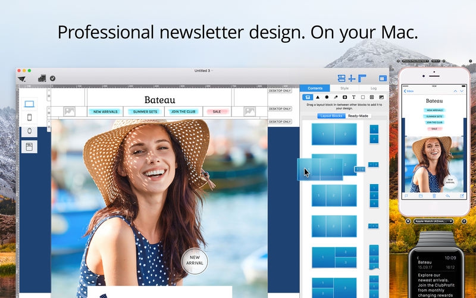Image resolution: width=476 pixels, height=298 pixels.
Task: Pick the one-plus-two stacked layout block thumbnail
Action: point(334,257)
